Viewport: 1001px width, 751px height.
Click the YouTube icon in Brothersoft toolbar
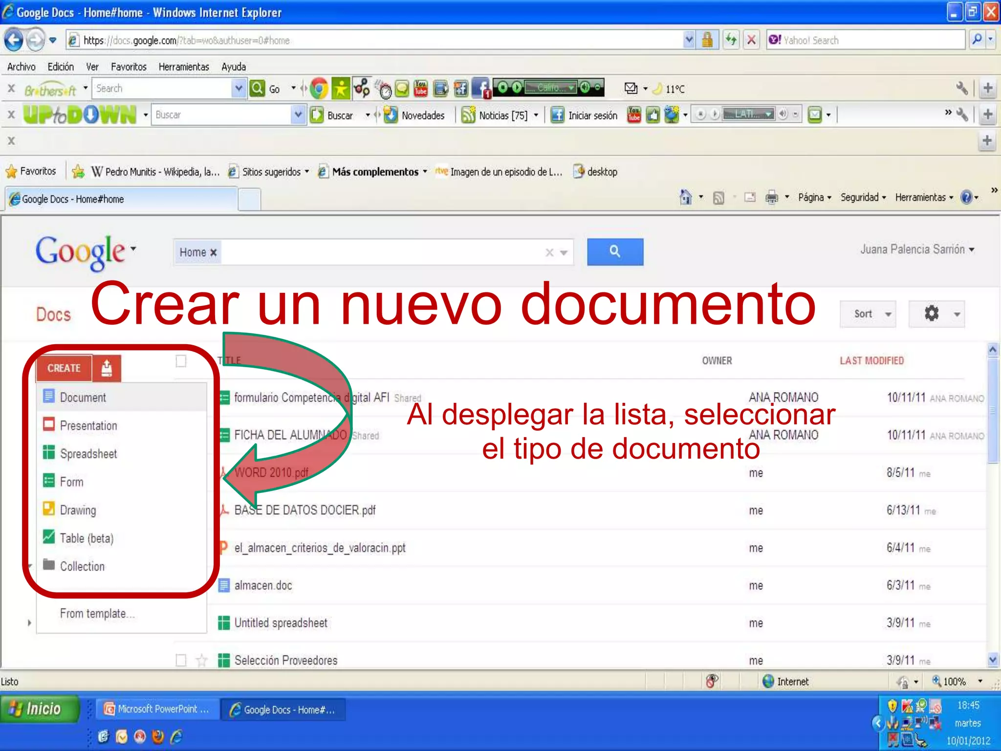[421, 88]
